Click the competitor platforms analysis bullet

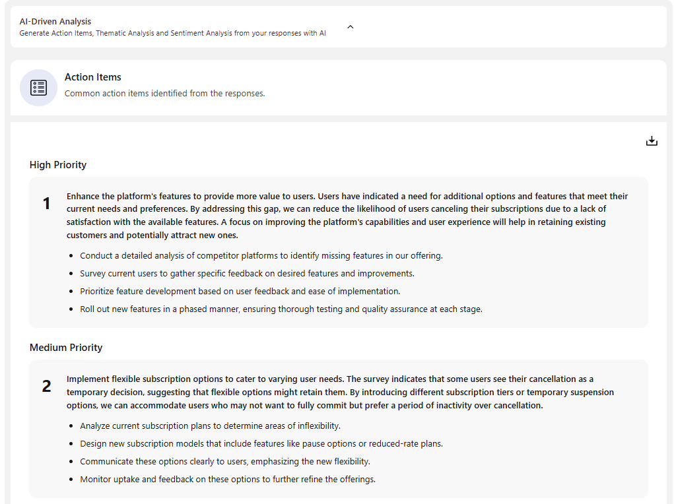click(x=261, y=255)
